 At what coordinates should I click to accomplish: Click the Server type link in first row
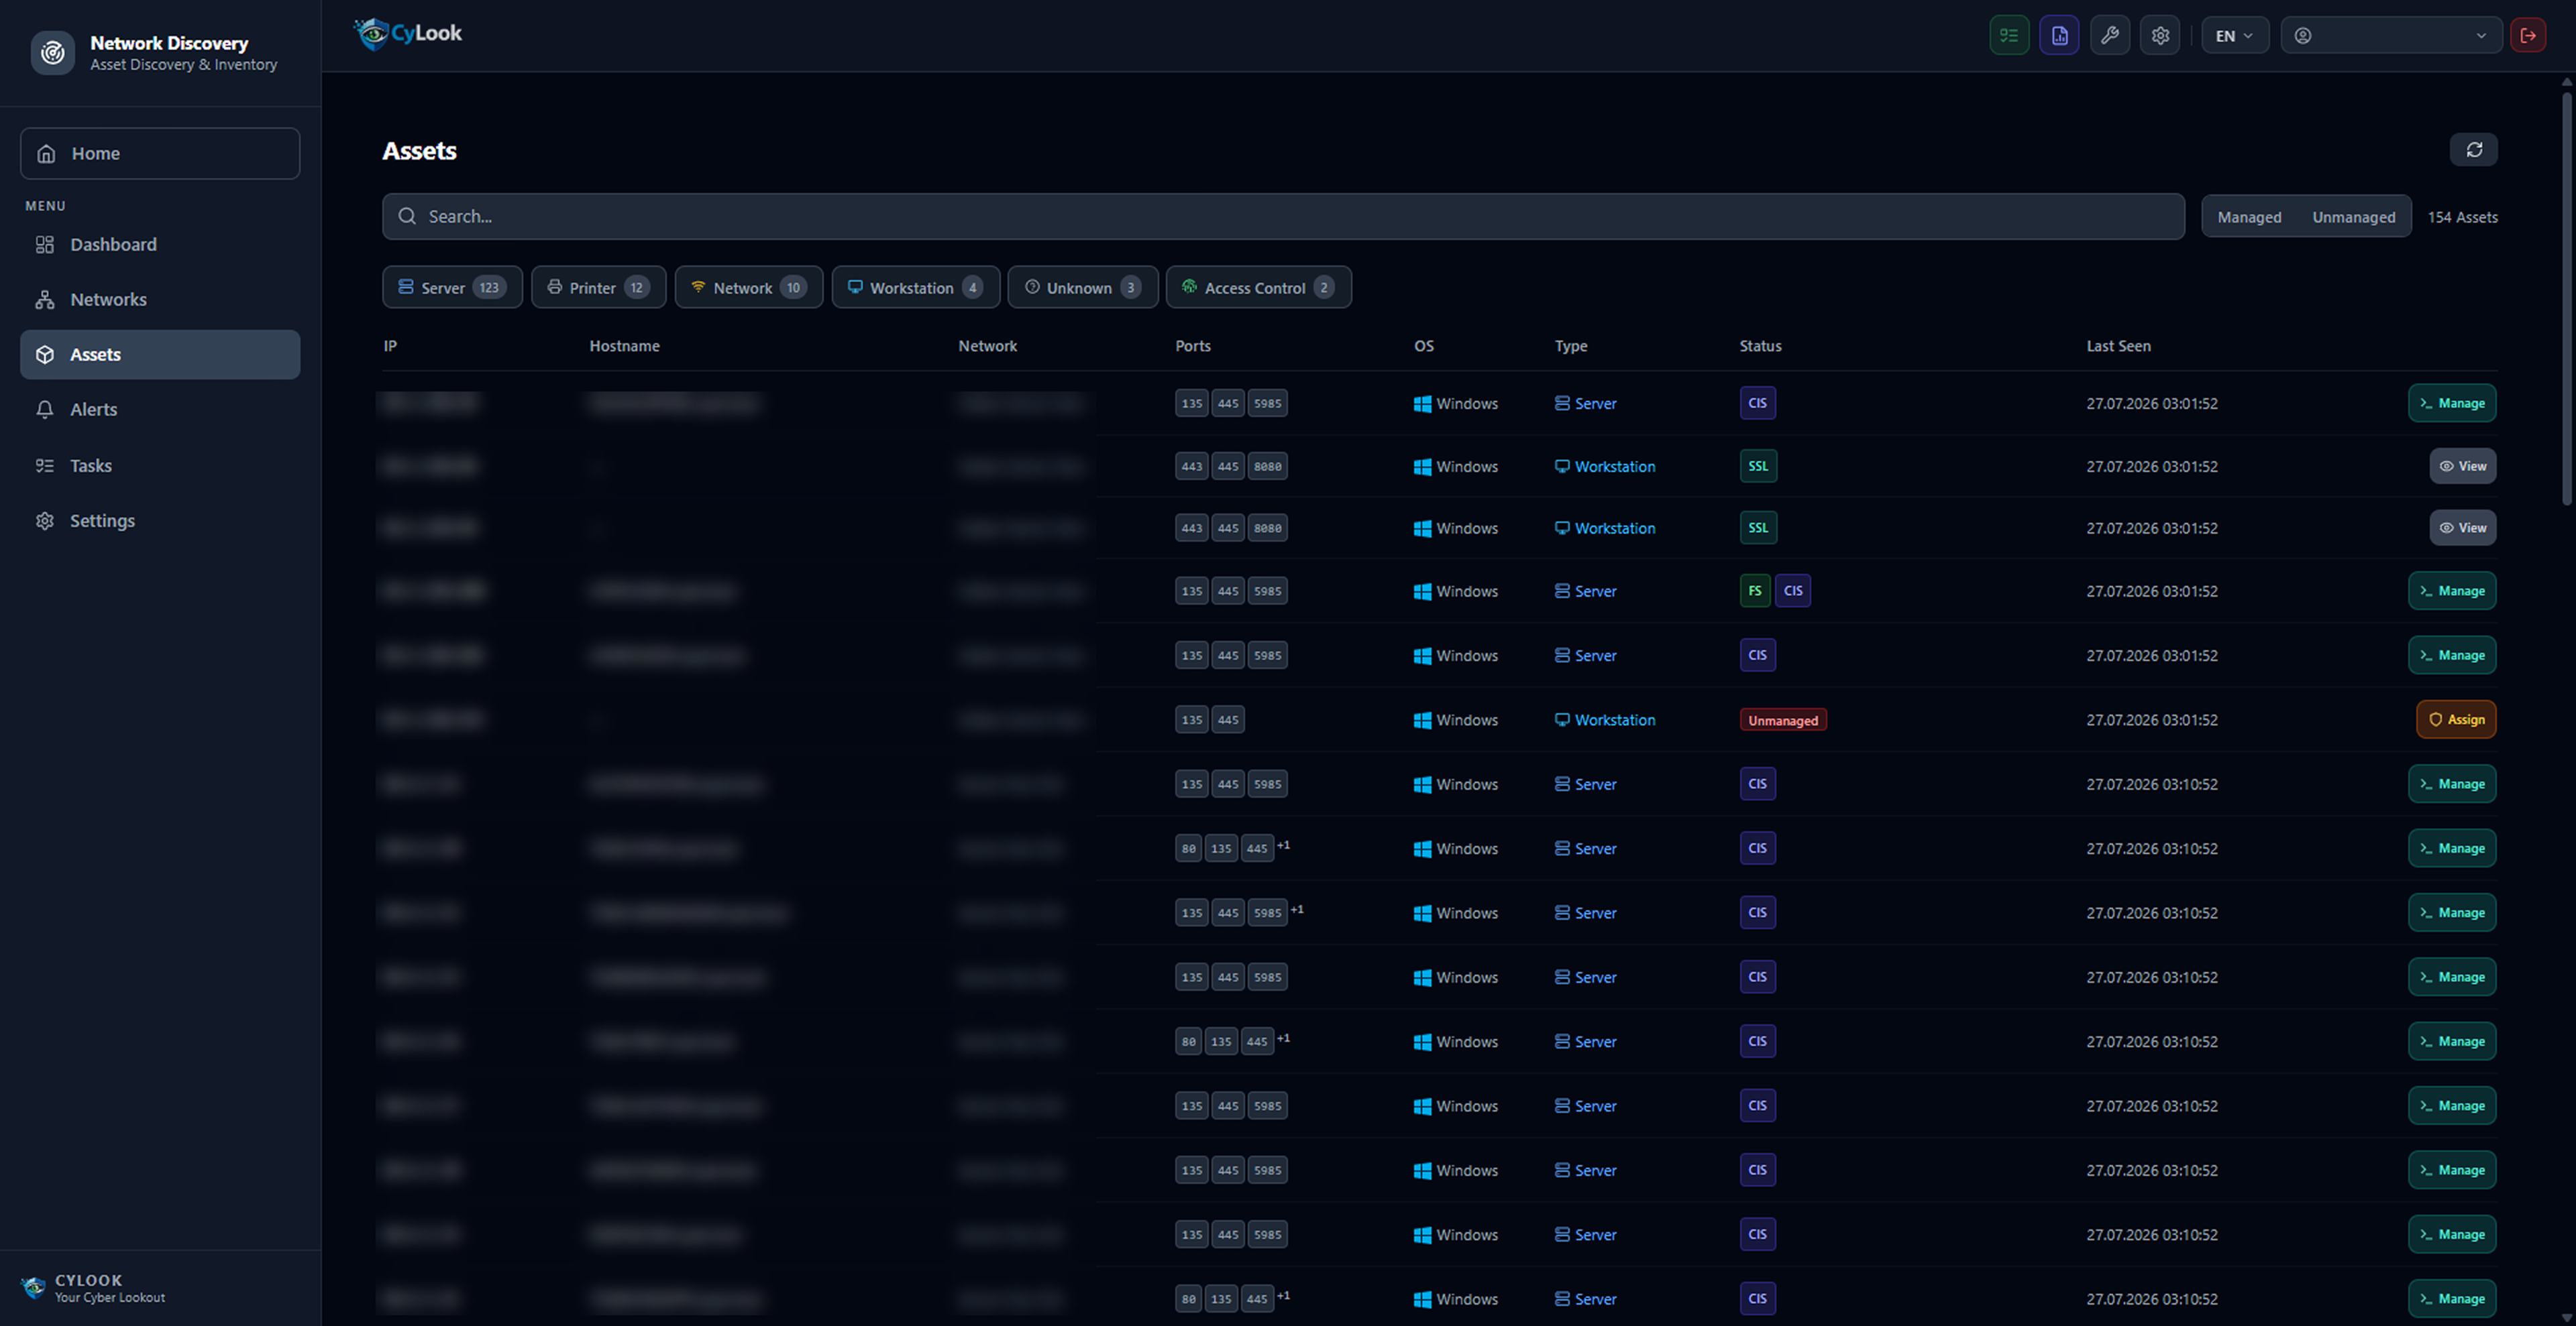point(1586,404)
